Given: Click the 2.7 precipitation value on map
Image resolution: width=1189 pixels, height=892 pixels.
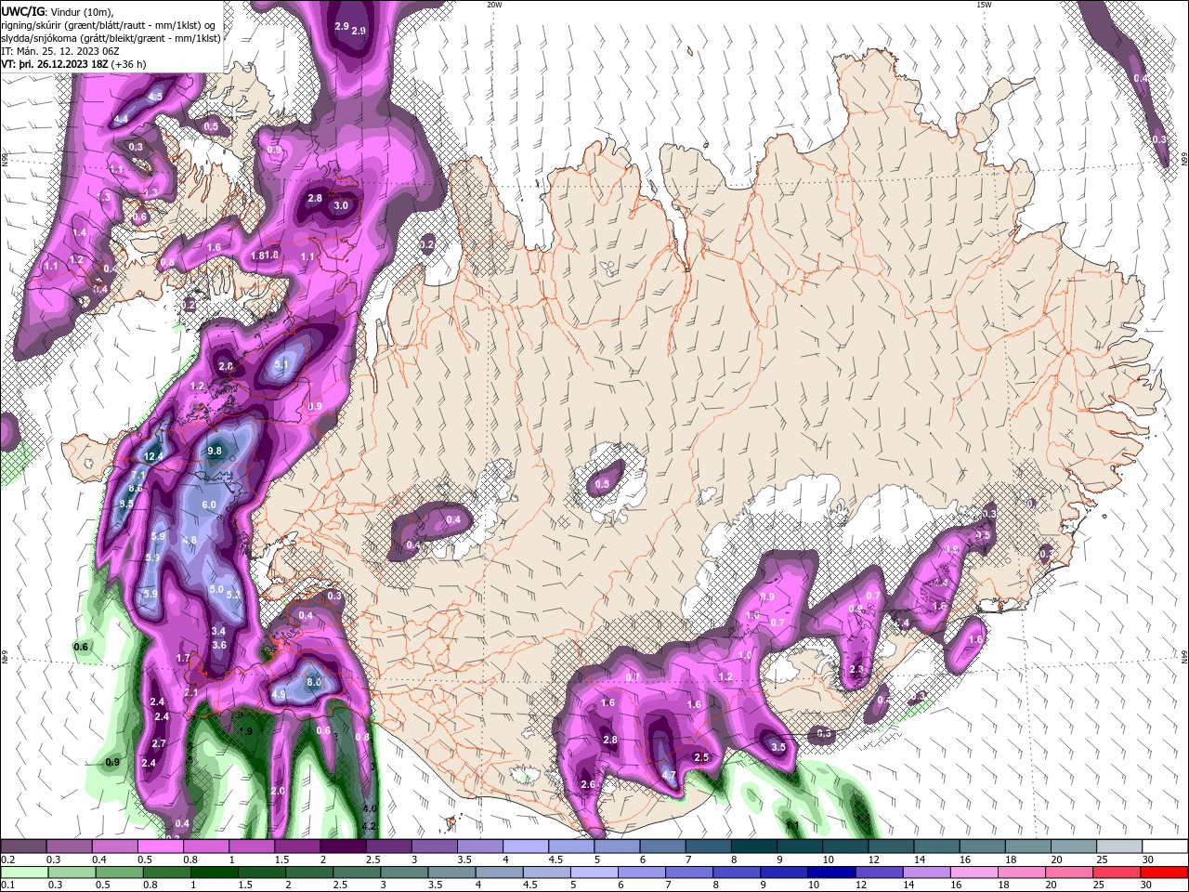Looking at the screenshot, I should pos(159,743).
